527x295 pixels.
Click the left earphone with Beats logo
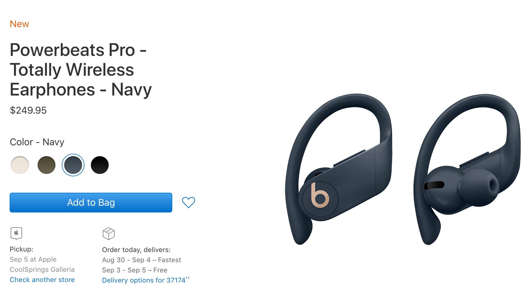click(x=339, y=169)
